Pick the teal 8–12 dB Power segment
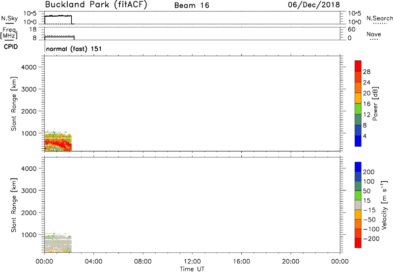393x272 pixels. click(x=358, y=120)
